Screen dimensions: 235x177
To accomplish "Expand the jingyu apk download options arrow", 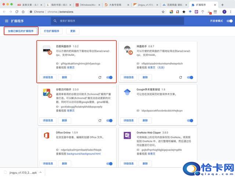I will (x=40, y=172).
